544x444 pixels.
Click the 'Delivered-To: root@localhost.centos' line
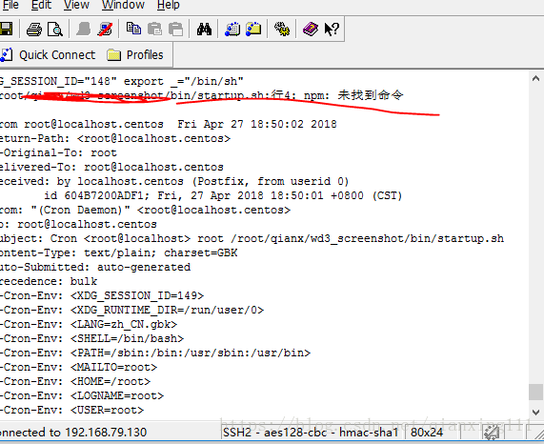click(111, 167)
